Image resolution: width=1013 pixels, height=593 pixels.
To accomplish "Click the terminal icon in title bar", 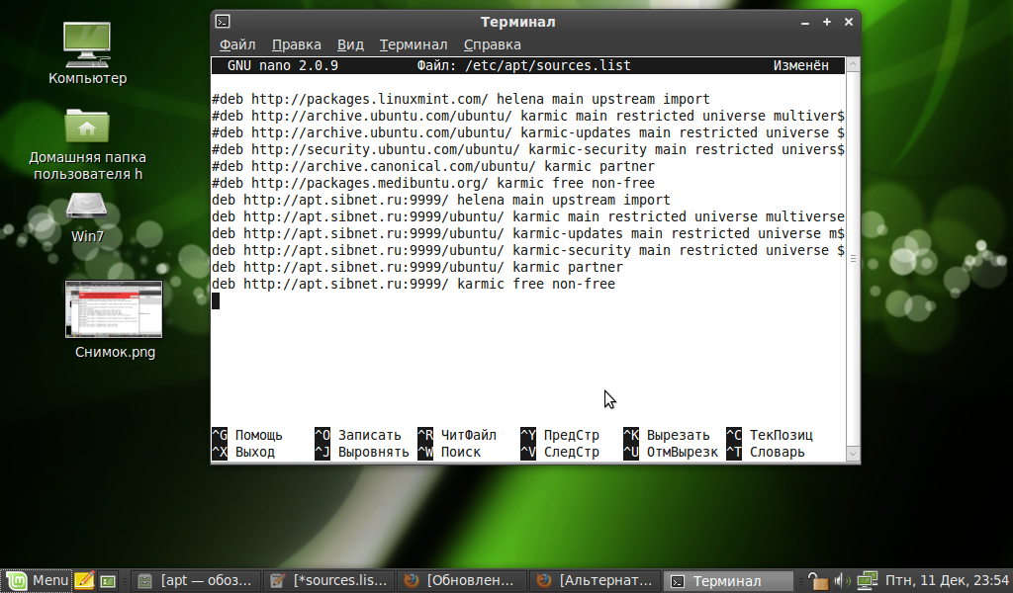I will (x=223, y=22).
